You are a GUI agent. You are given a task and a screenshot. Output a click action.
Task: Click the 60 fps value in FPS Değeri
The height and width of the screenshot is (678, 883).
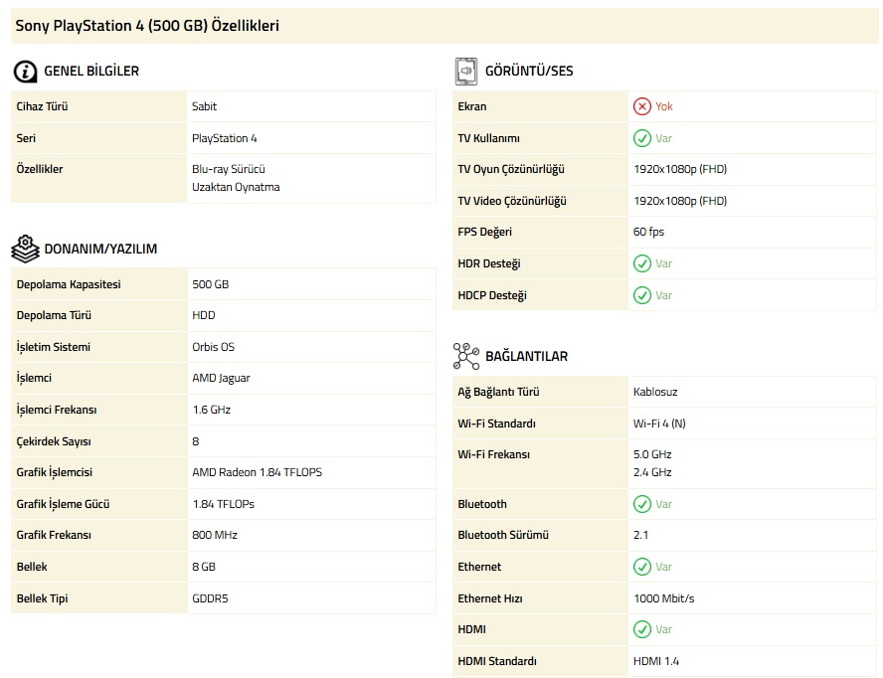[648, 232]
